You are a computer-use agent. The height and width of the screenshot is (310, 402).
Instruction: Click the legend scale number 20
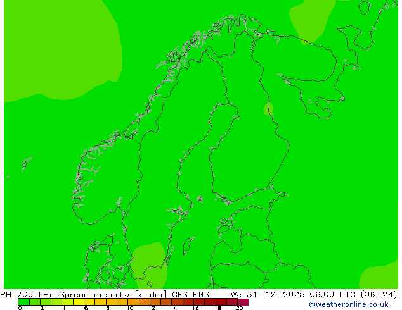click(x=239, y=308)
